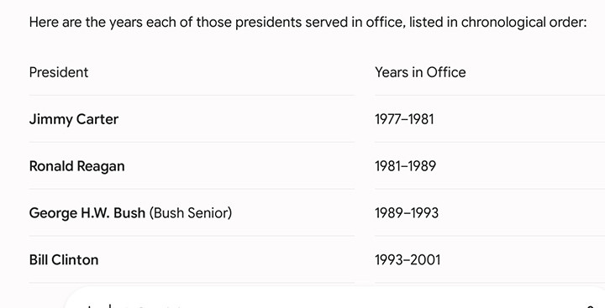Click the word 'Reagan' in the table
Image resolution: width=605 pixels, height=308 pixels.
pos(101,166)
